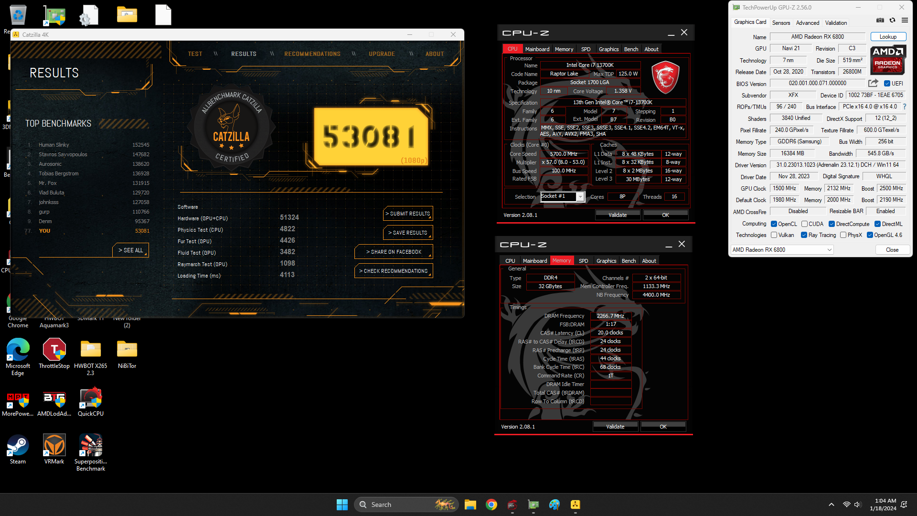Toggle the DirectML checkbox

(x=877, y=224)
